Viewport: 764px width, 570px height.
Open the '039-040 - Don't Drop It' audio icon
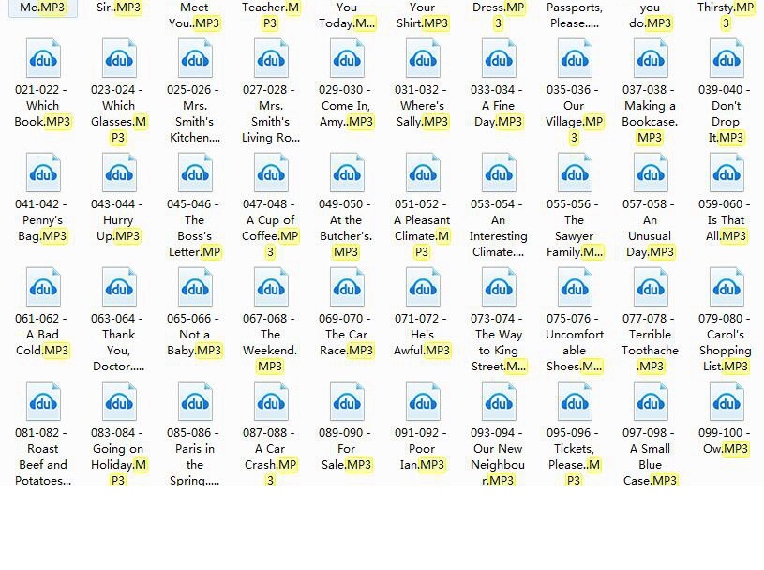(727, 59)
